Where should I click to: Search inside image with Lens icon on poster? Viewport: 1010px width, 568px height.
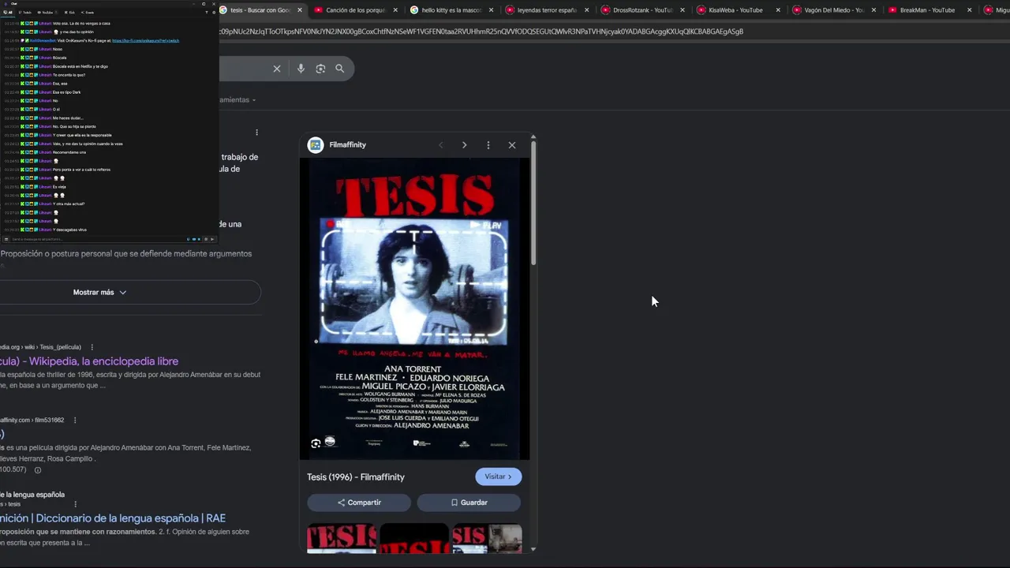tap(316, 443)
